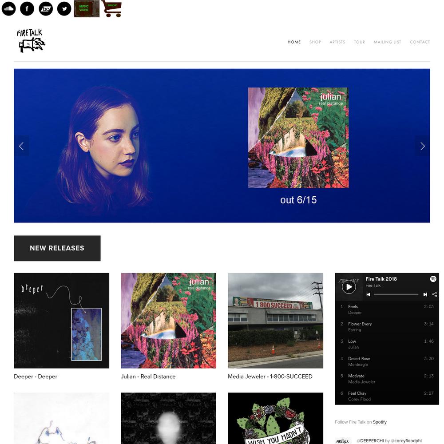
Task: Open the Spotify logo in player
Action: pyautogui.click(x=433, y=279)
